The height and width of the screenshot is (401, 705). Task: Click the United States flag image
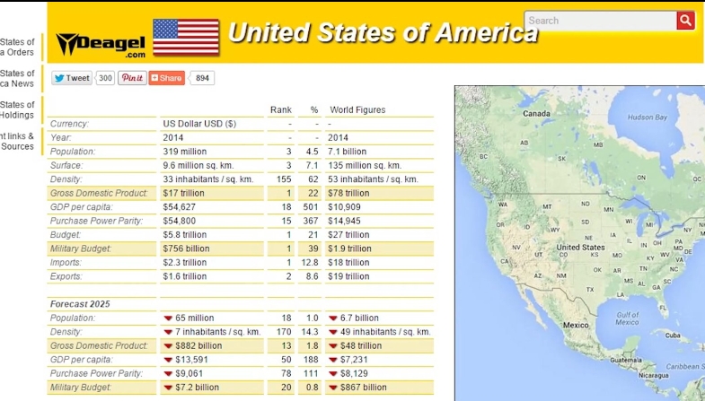[x=186, y=37]
